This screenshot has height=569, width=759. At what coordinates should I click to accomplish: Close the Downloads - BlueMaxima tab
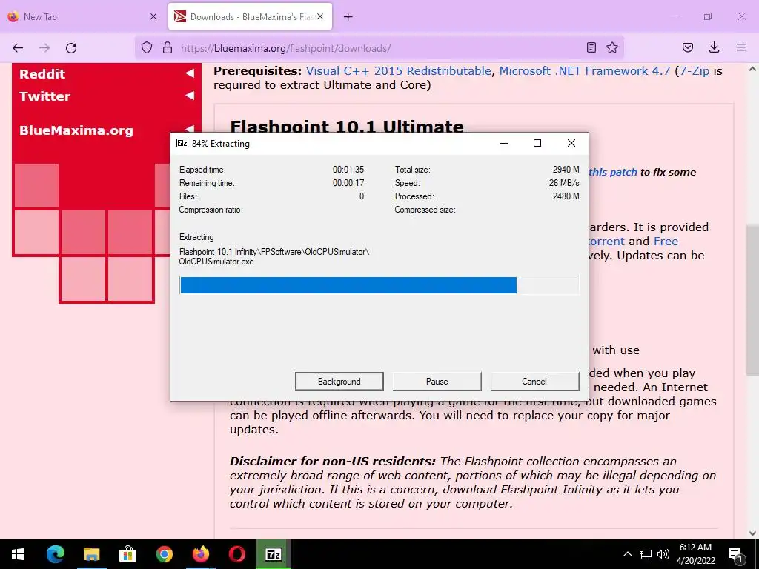point(320,16)
